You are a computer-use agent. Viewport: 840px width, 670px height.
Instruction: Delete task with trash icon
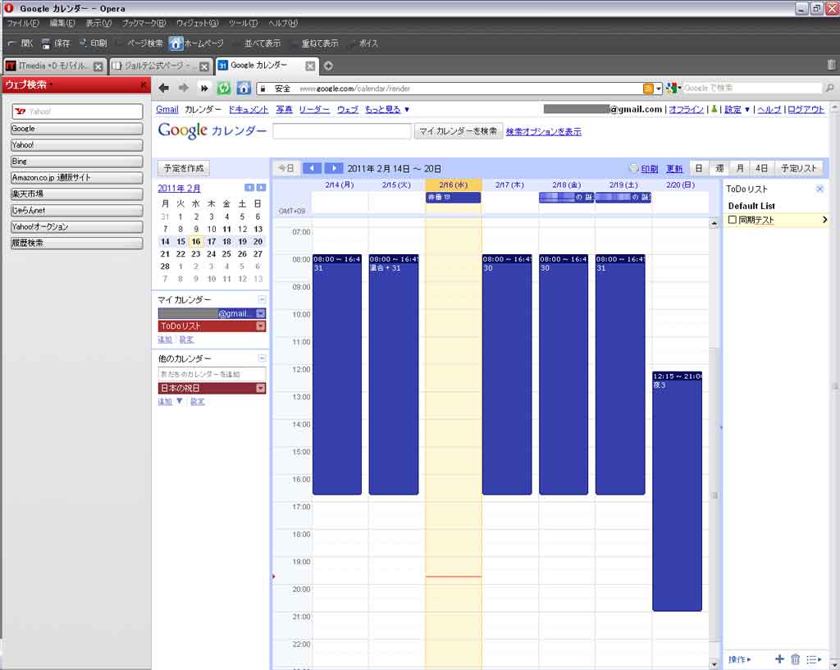point(796,659)
